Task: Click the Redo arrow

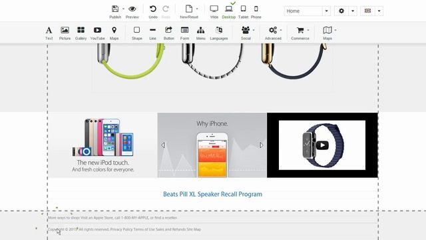Action: coord(166,9)
